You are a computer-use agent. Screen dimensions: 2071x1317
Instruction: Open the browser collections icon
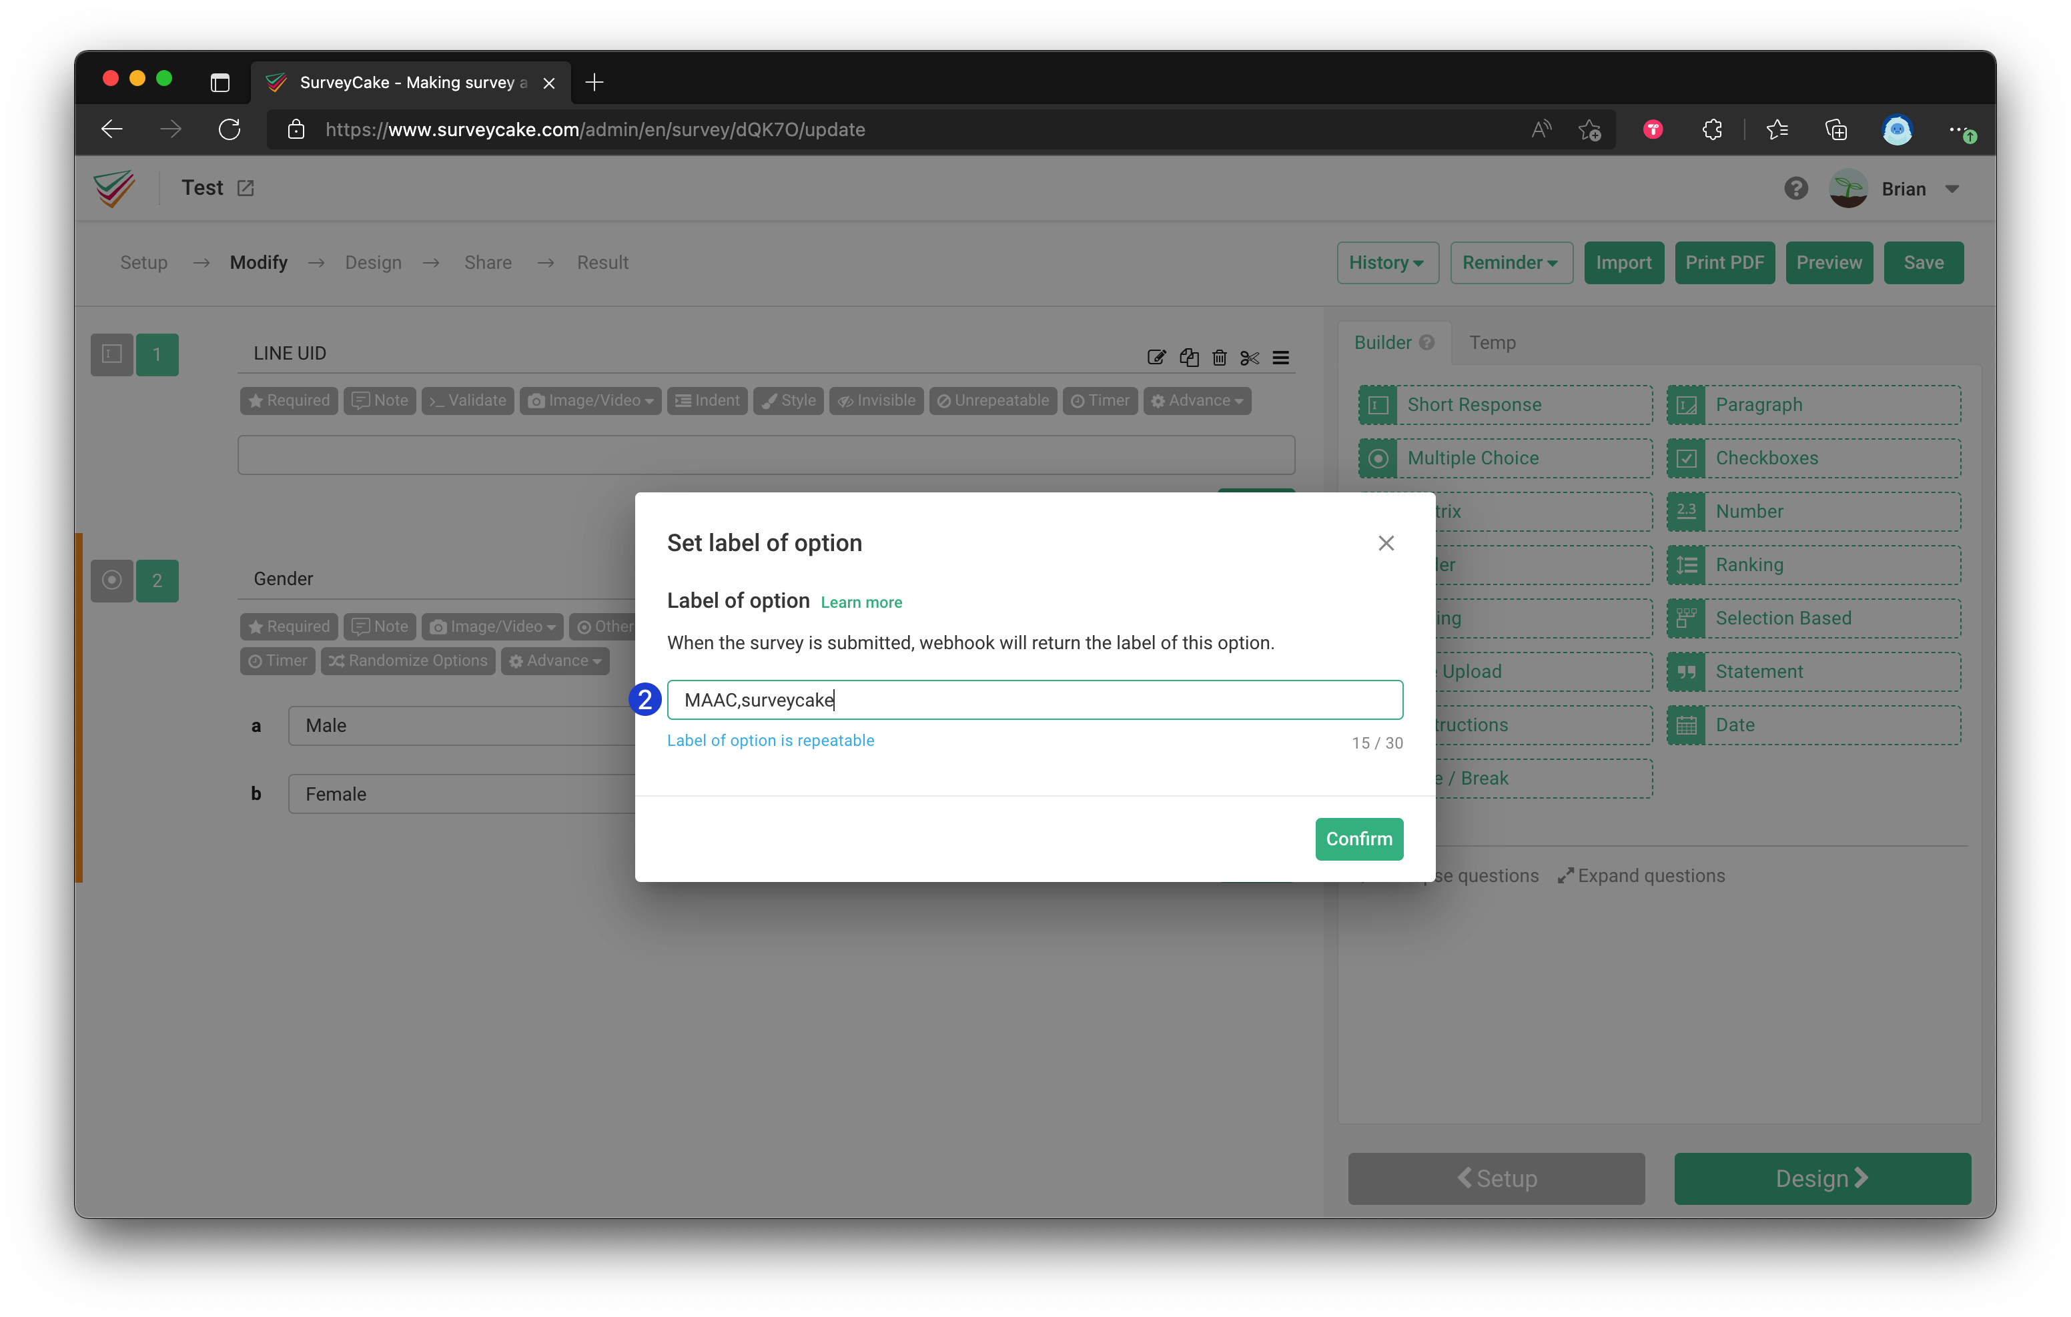point(1836,130)
